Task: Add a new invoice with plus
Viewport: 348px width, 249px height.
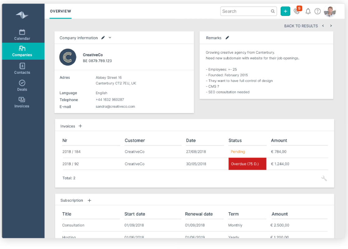Action: pyautogui.click(x=80, y=126)
